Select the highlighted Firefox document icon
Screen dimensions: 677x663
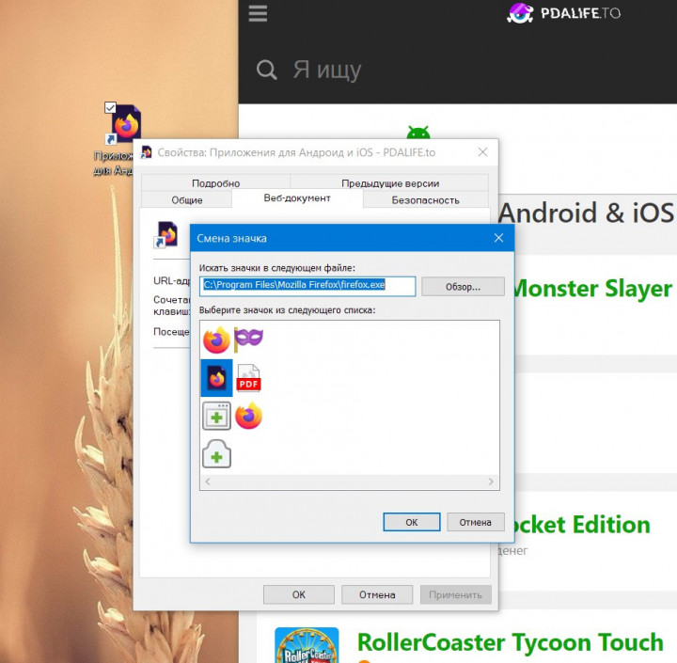[216, 377]
